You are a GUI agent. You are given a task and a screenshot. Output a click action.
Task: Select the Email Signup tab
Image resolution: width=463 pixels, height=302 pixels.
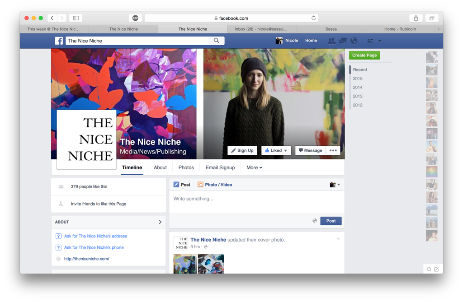click(220, 167)
